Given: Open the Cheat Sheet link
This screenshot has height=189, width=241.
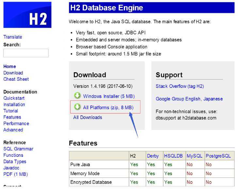Looking at the screenshot, I should coord(16,79).
